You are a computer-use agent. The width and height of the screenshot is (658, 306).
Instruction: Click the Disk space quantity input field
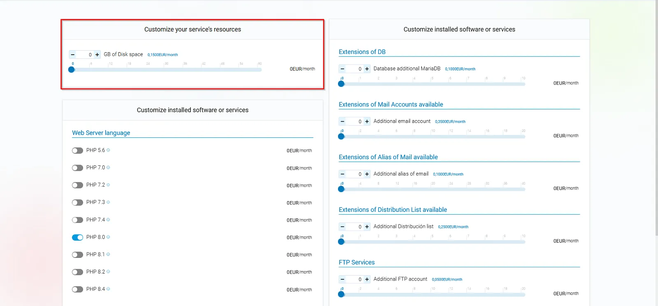[85, 54]
